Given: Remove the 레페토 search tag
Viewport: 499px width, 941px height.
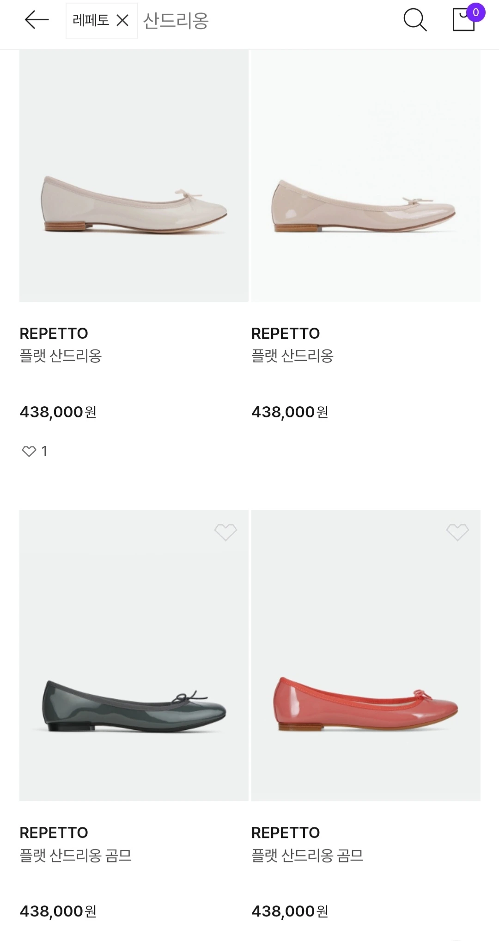Looking at the screenshot, I should [122, 20].
